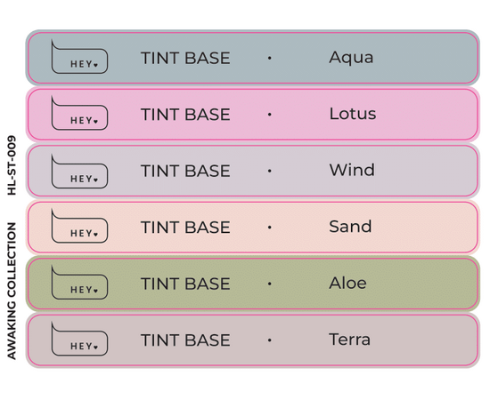
Task: Click the HEY logo on Terra row
Action: click(79, 339)
